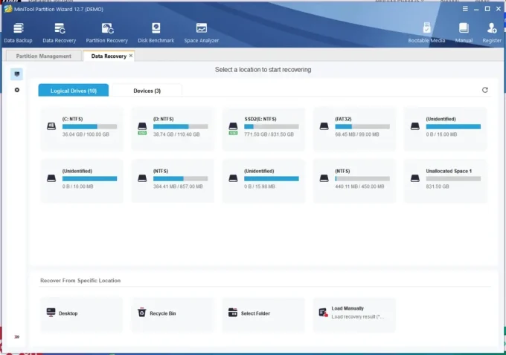506x355 pixels.
Task: Click the SSD2(E: NTFS) usage bar
Action: pos(272,127)
